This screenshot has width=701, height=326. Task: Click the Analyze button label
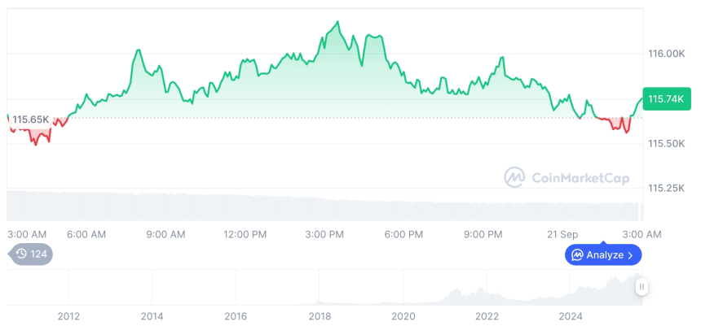[x=605, y=255]
